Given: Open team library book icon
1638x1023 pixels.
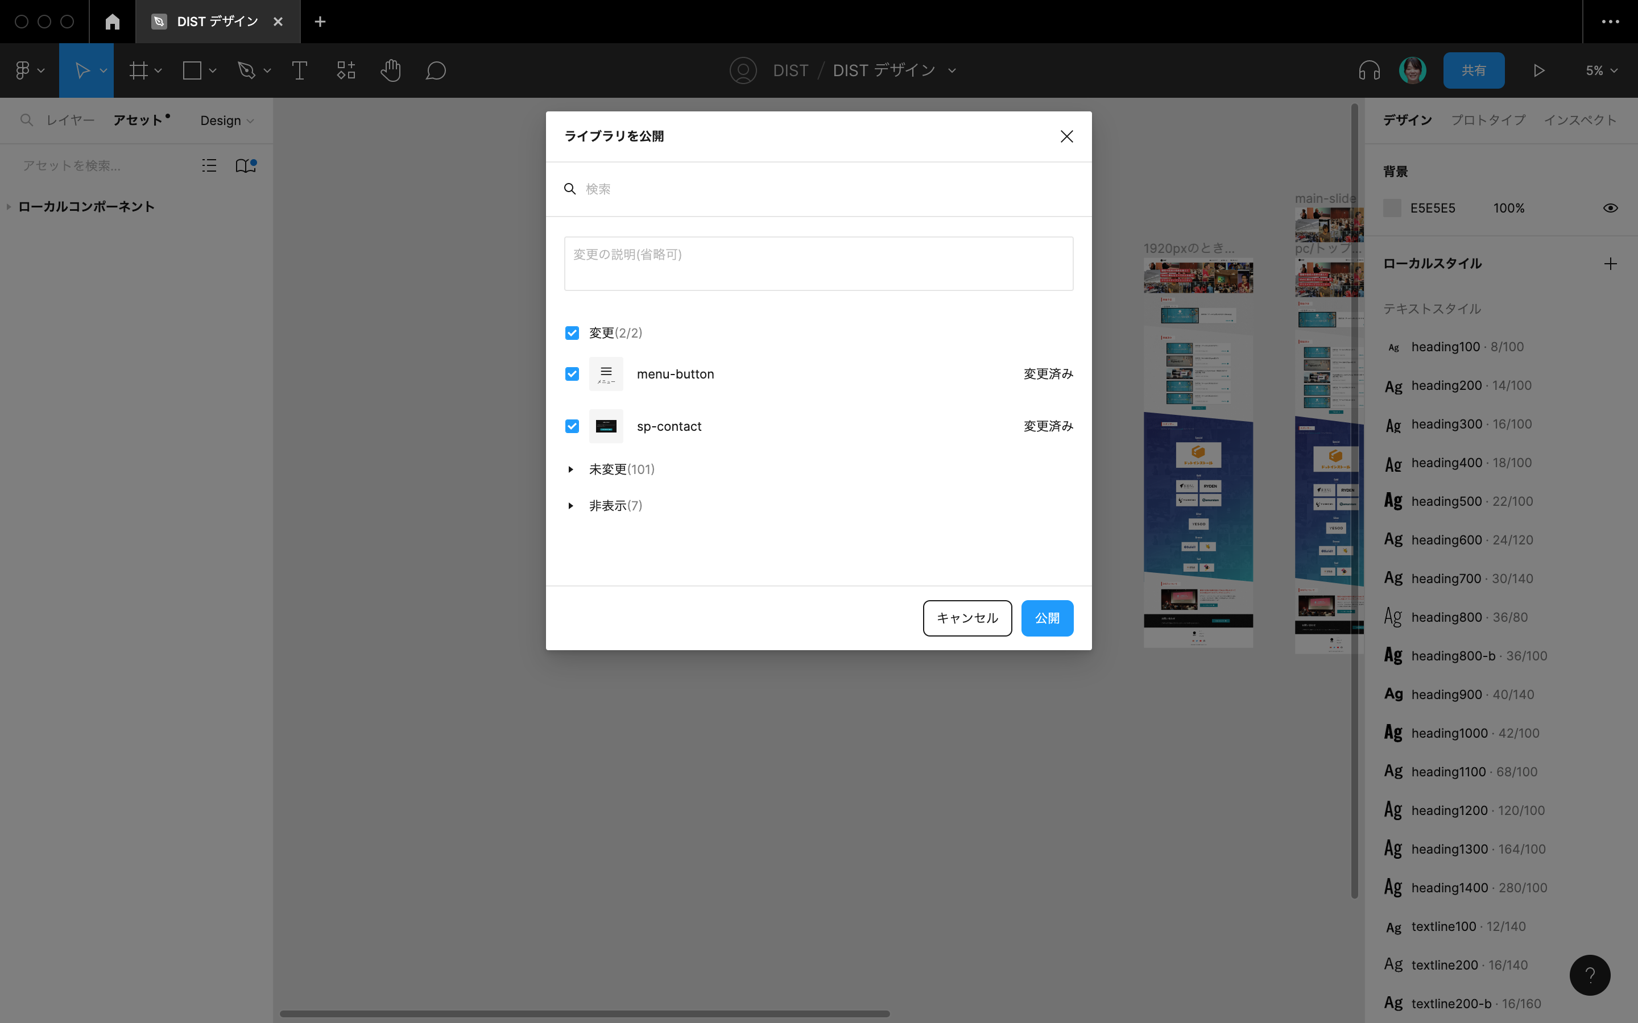Looking at the screenshot, I should (x=246, y=165).
